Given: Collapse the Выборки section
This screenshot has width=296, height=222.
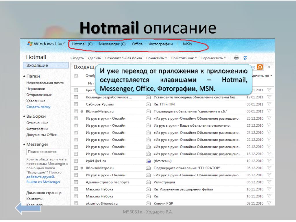Looking at the screenshot, I should [24, 116].
